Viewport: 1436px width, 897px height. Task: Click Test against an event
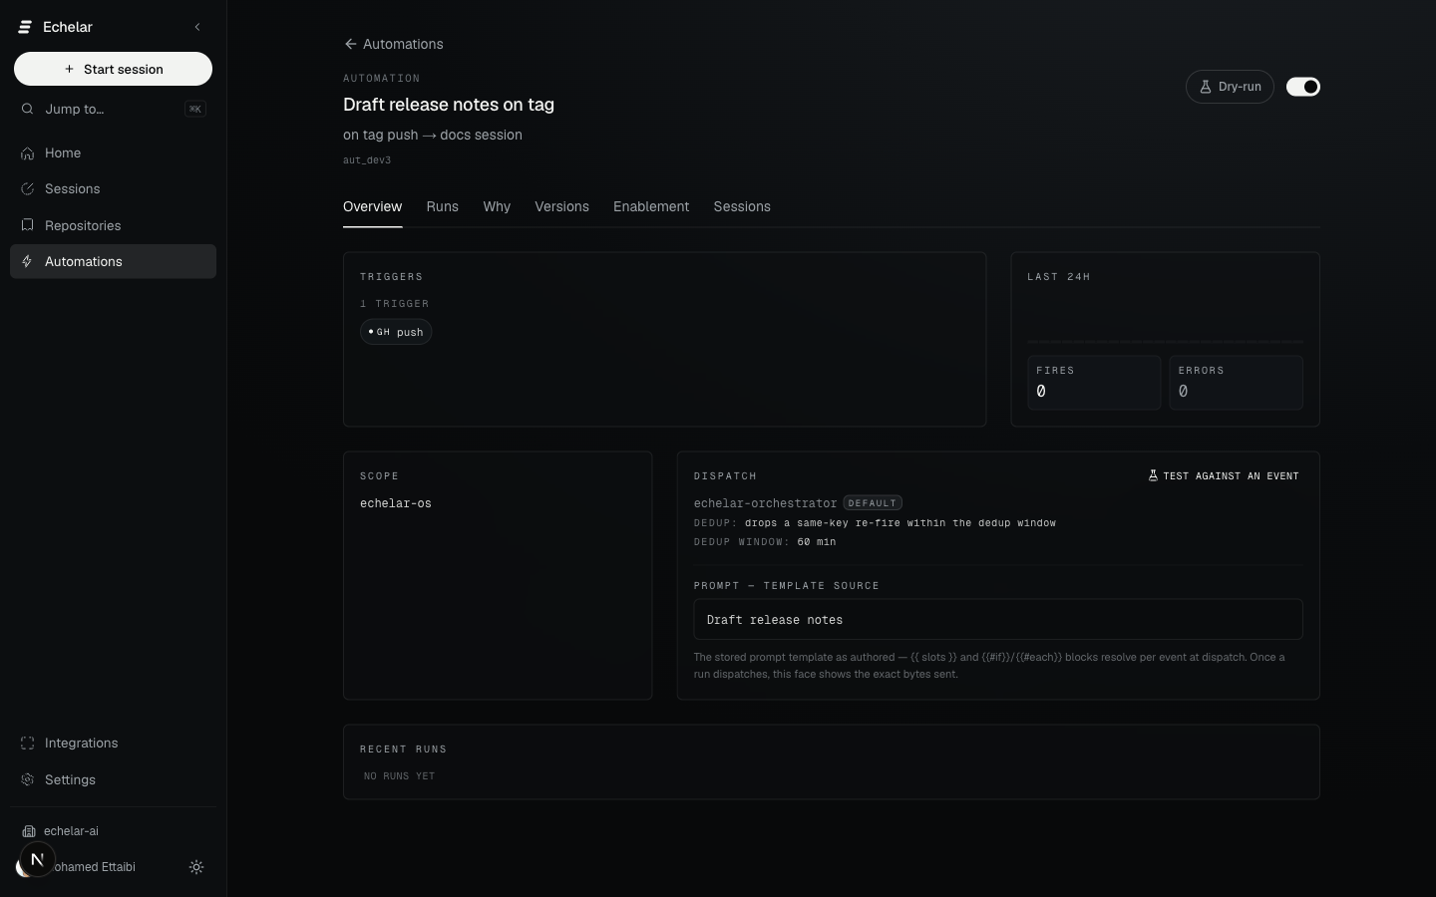[x=1224, y=476]
